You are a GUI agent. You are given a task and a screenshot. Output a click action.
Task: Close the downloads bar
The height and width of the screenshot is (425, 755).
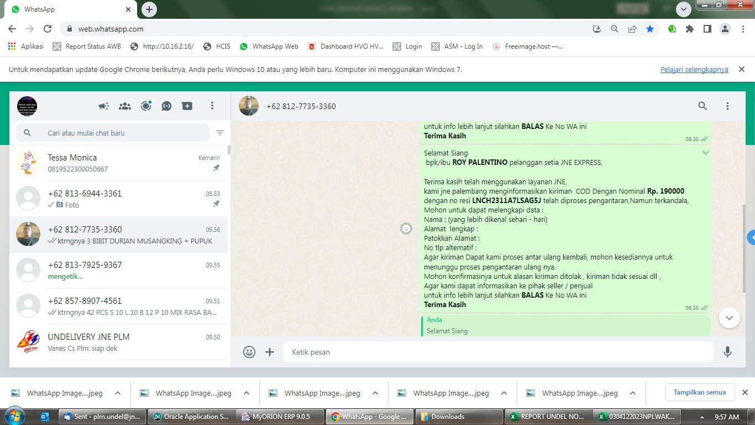click(x=744, y=392)
